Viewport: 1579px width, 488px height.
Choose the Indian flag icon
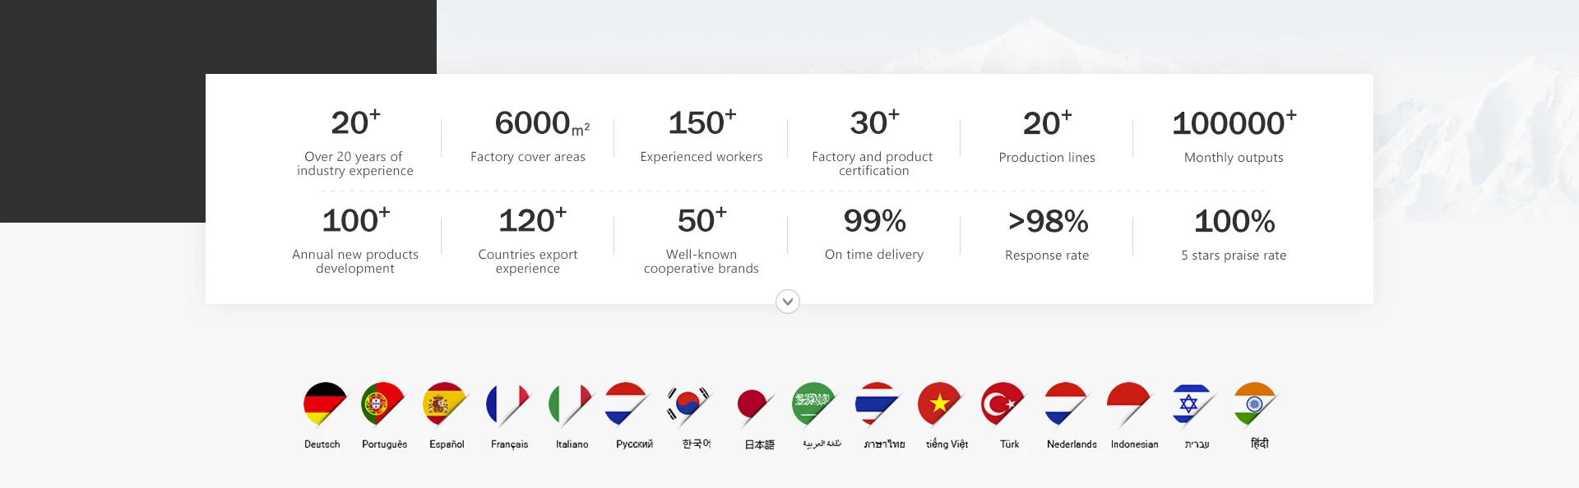click(x=1254, y=403)
